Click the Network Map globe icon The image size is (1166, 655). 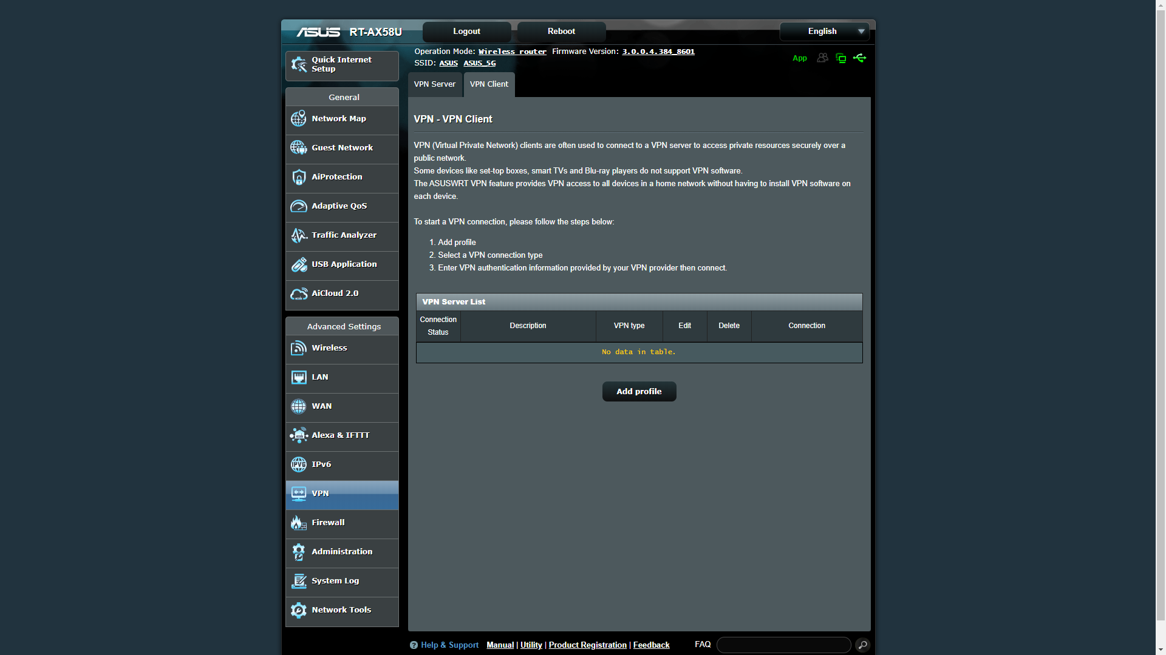coord(298,119)
